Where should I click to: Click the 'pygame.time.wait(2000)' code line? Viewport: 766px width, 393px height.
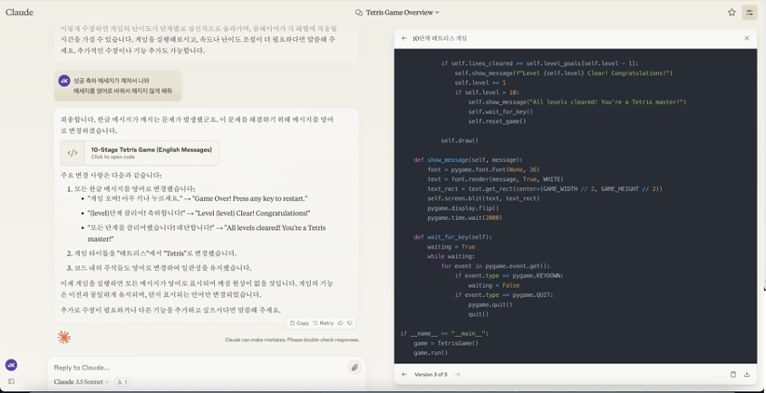coord(464,217)
